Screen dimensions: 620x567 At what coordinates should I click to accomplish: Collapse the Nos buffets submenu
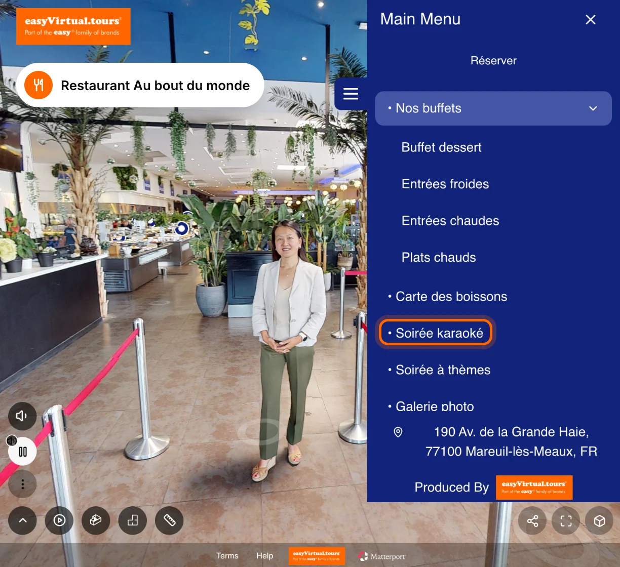[493, 108]
